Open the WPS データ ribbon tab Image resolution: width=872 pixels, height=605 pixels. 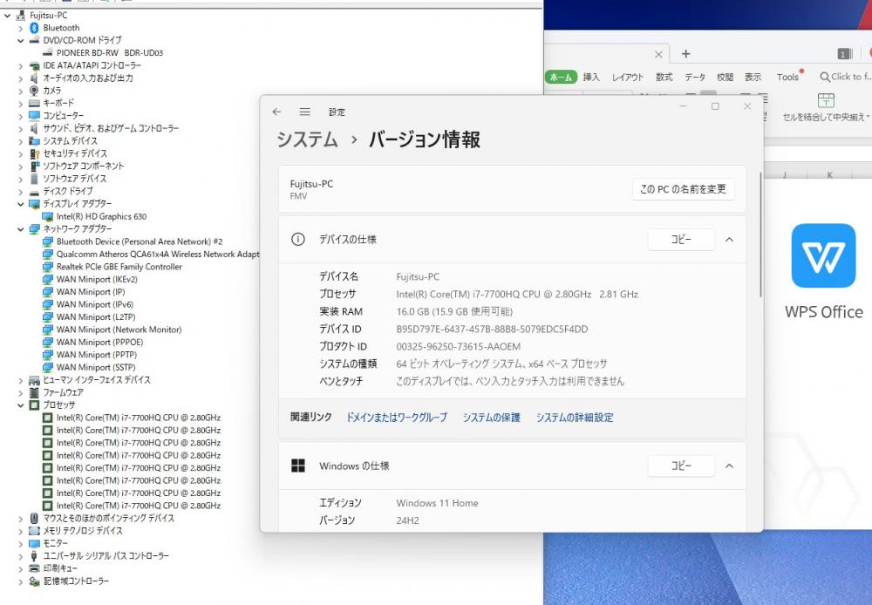coord(695,78)
